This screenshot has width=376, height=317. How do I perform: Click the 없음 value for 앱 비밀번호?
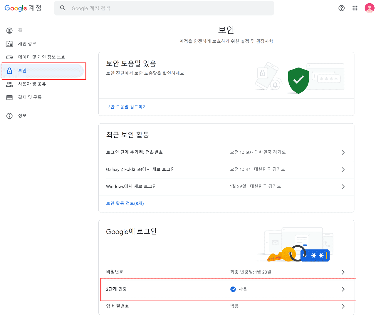coord(234,306)
